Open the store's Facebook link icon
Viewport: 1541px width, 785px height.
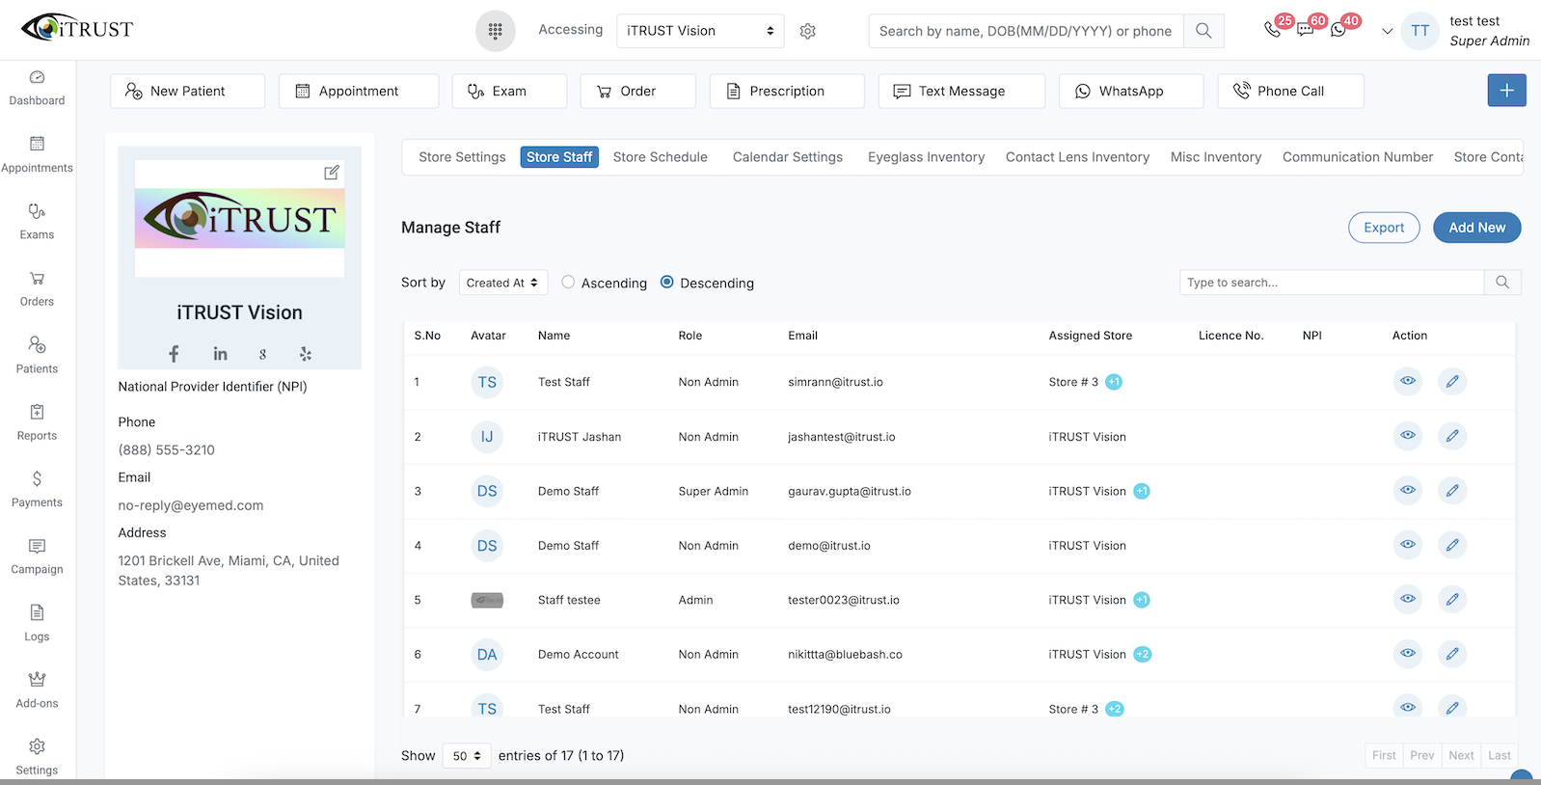(x=174, y=354)
